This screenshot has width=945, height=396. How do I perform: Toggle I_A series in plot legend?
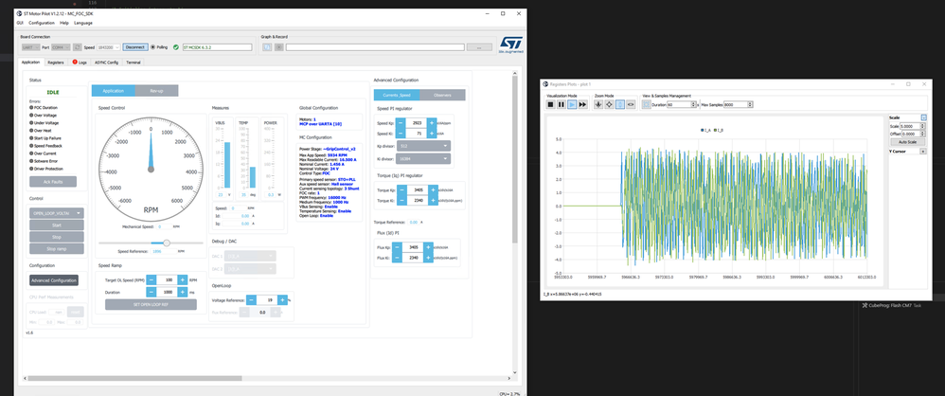click(x=705, y=130)
